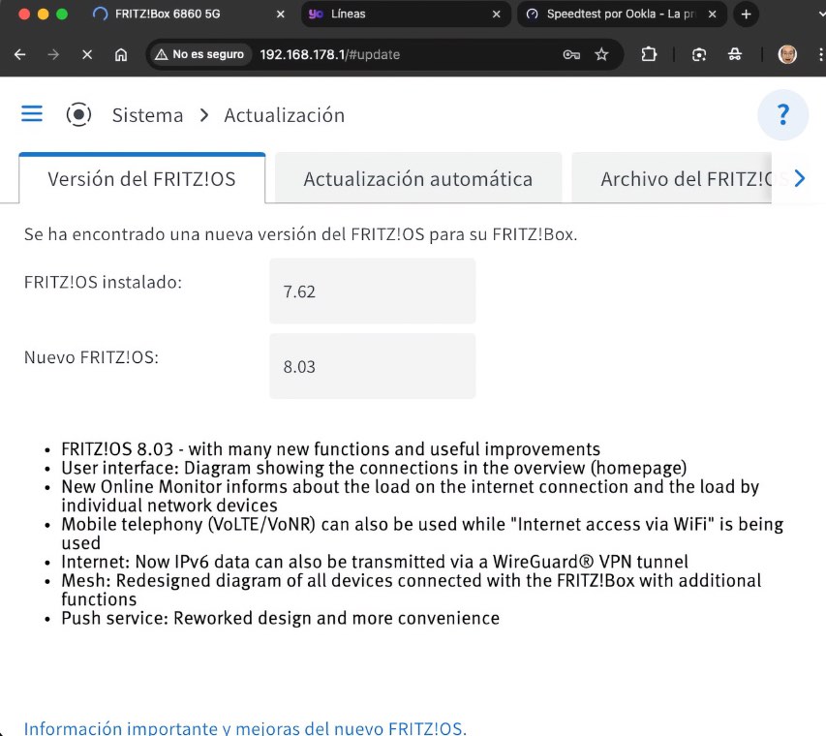
Task: Click the screenshot capture extension icon
Action: point(699,54)
